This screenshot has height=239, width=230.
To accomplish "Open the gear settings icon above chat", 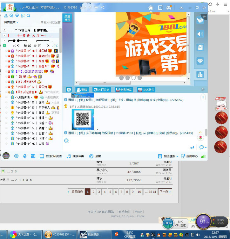I will point(69,90).
